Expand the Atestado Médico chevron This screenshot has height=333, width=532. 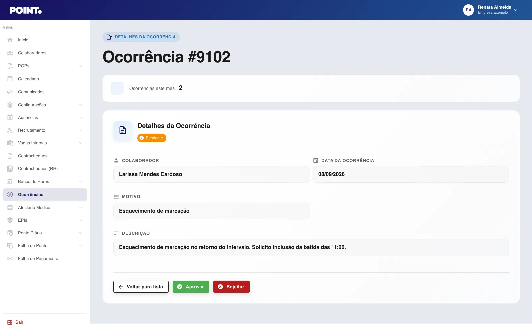[81, 208]
